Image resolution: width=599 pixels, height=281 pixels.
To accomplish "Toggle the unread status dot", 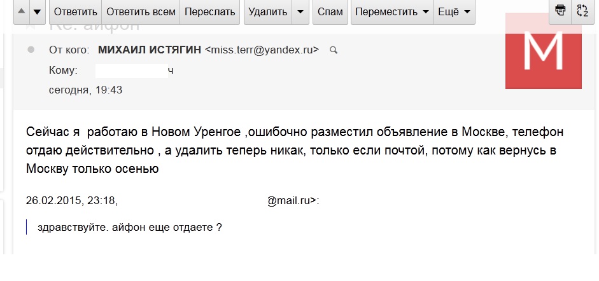I will click(x=31, y=50).
